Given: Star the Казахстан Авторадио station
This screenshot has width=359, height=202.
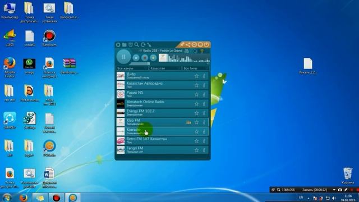Looking at the screenshot, I should point(197,85).
